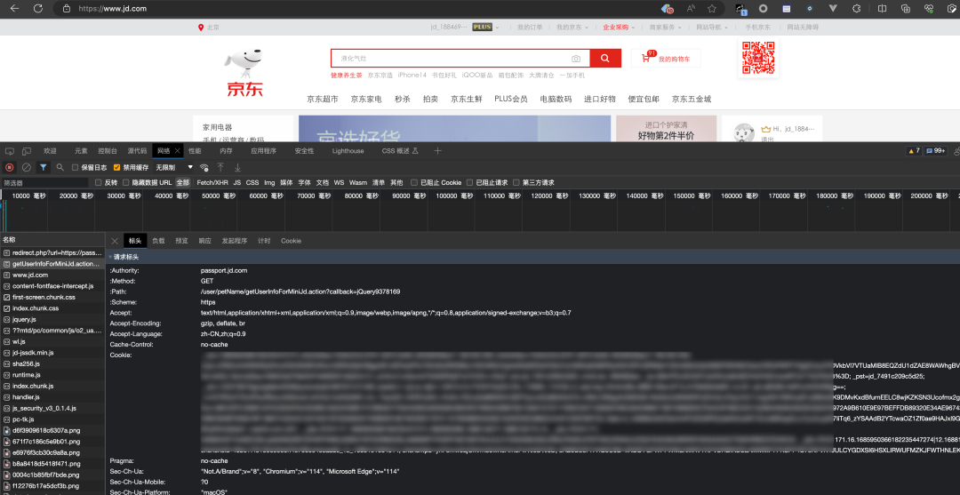The width and height of the screenshot is (960, 495).
Task: Open the shopping coupons icon in address bar
Action: 668,9
